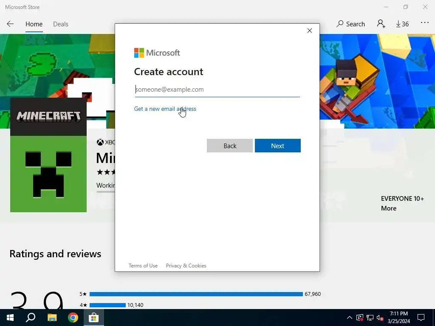This screenshot has width=435, height=326.
Task: Click Get a new email address
Action: click(165, 109)
